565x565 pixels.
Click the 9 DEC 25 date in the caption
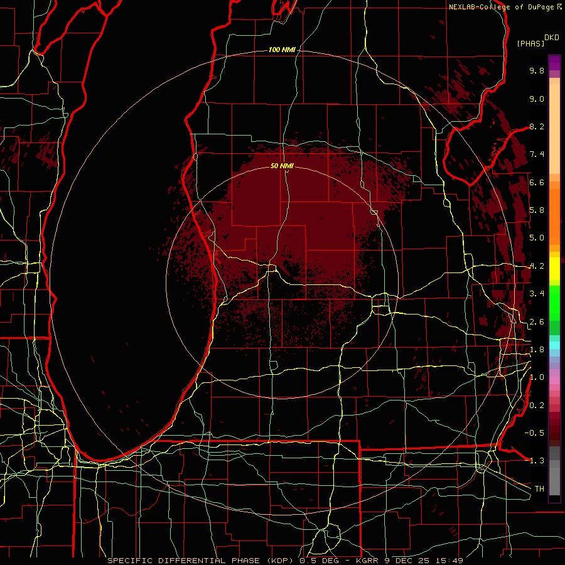click(x=406, y=561)
